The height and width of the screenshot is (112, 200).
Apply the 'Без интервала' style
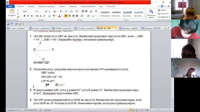pos(116,14)
